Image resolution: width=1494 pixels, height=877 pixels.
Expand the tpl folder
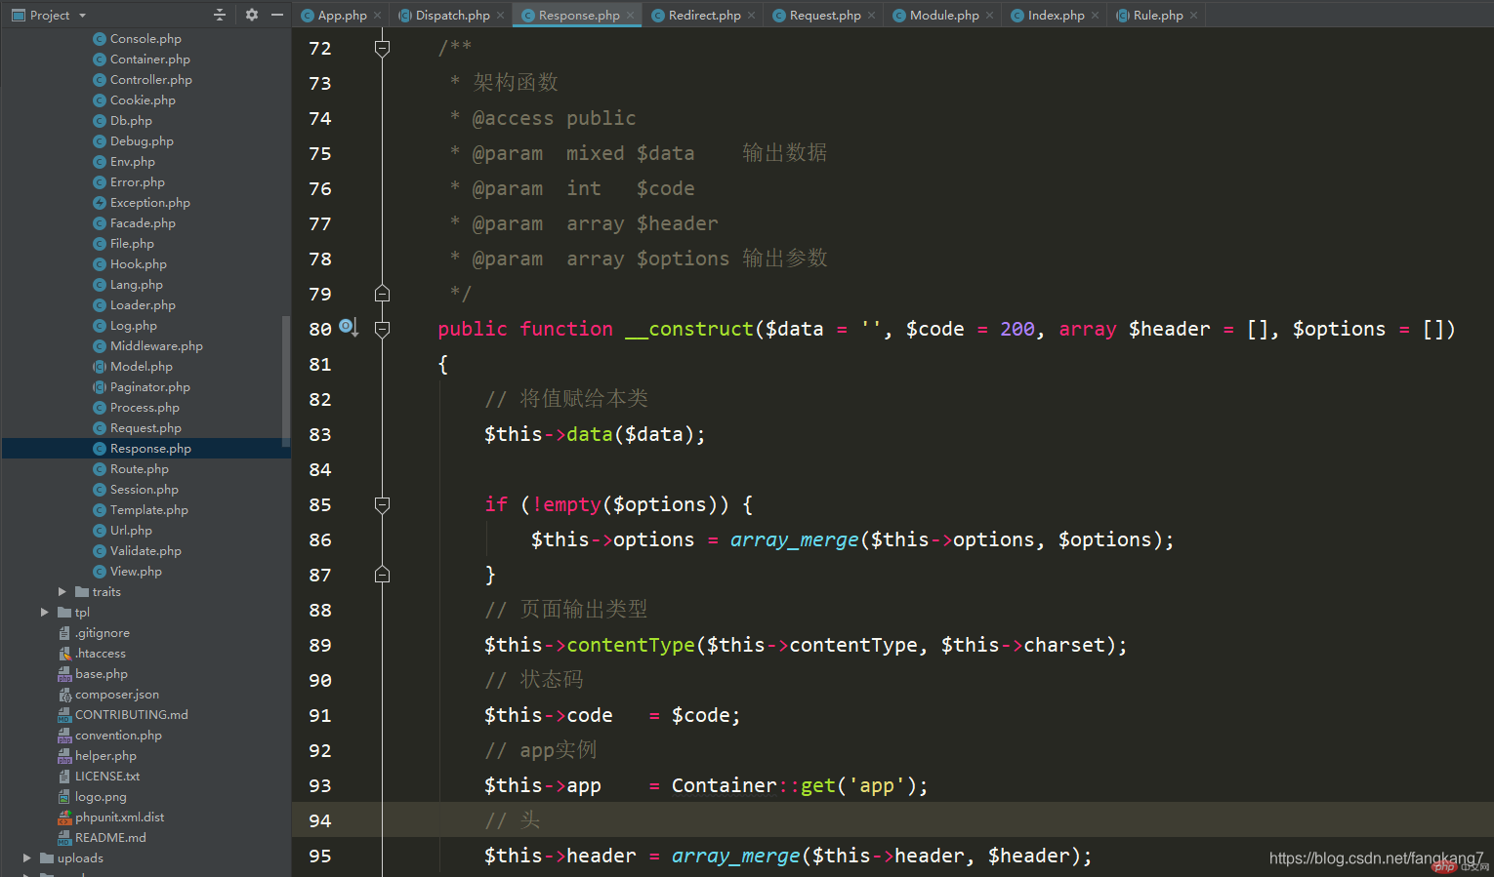tap(45, 613)
